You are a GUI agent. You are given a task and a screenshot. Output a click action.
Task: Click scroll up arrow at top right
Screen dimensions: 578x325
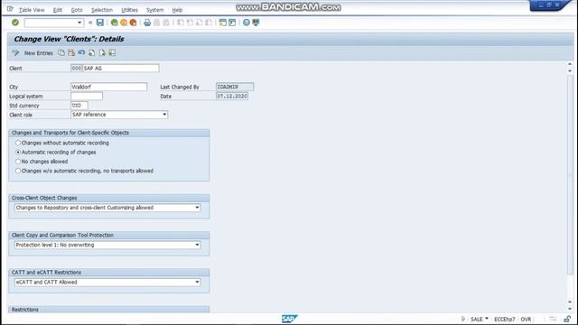click(570, 64)
